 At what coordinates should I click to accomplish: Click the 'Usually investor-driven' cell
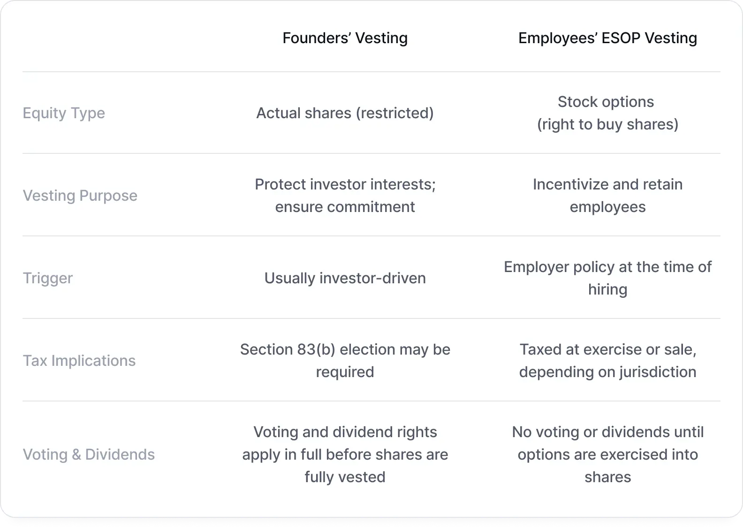coord(345,278)
